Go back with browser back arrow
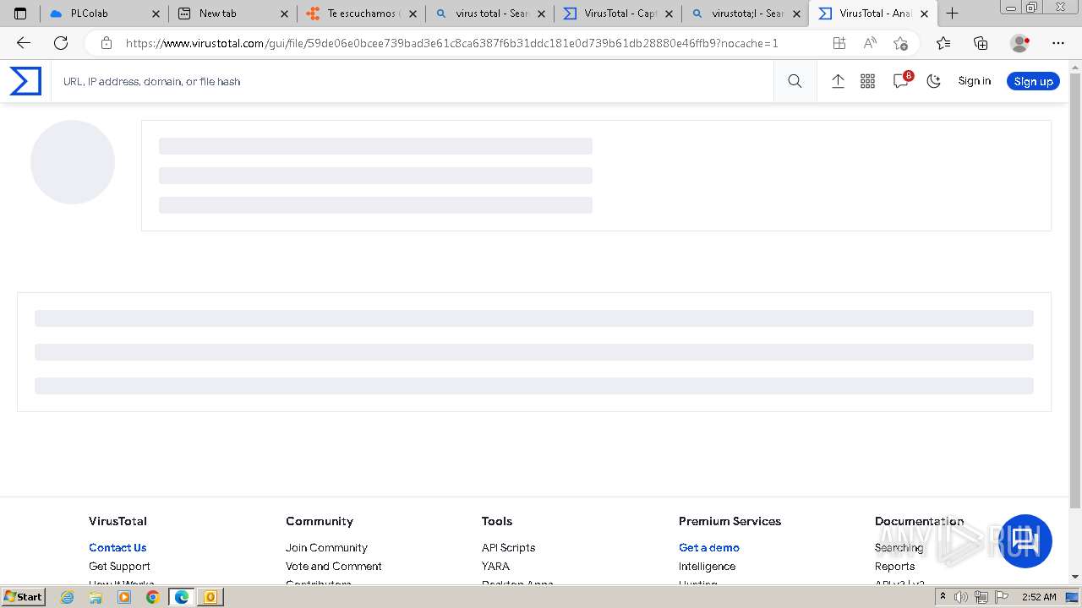The height and width of the screenshot is (608, 1082). (x=24, y=43)
